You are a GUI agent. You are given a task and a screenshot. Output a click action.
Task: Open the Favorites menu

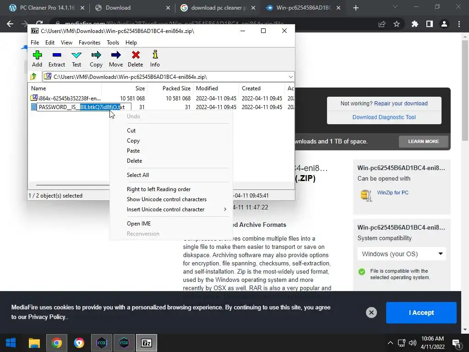click(x=89, y=43)
